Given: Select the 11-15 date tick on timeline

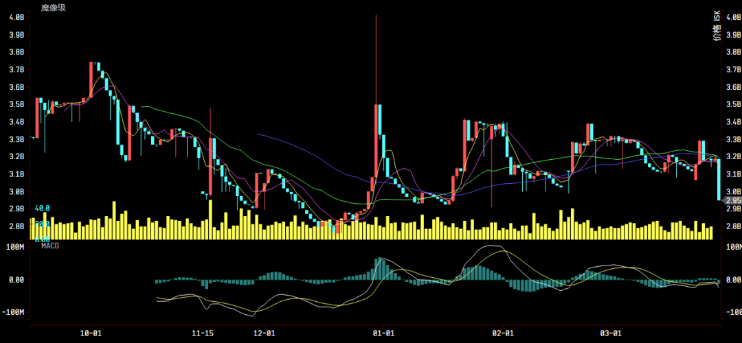Looking at the screenshot, I should 203,333.
